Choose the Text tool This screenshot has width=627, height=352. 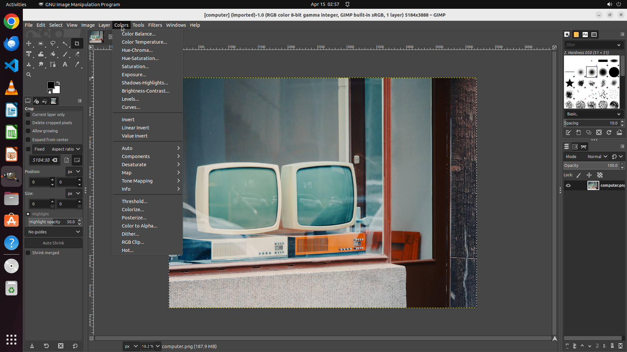[x=65, y=65]
